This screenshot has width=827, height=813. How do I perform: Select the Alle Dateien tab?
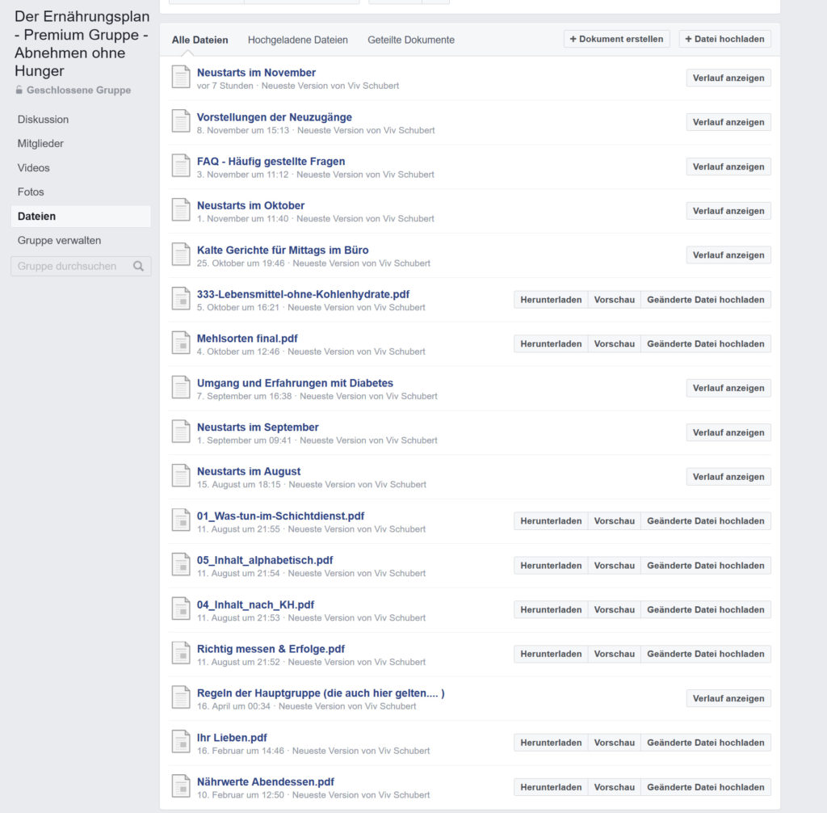199,40
